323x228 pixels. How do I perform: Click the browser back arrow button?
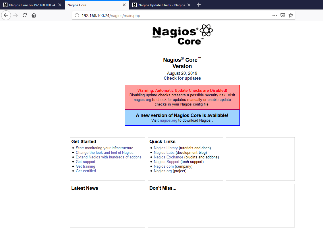point(6,16)
